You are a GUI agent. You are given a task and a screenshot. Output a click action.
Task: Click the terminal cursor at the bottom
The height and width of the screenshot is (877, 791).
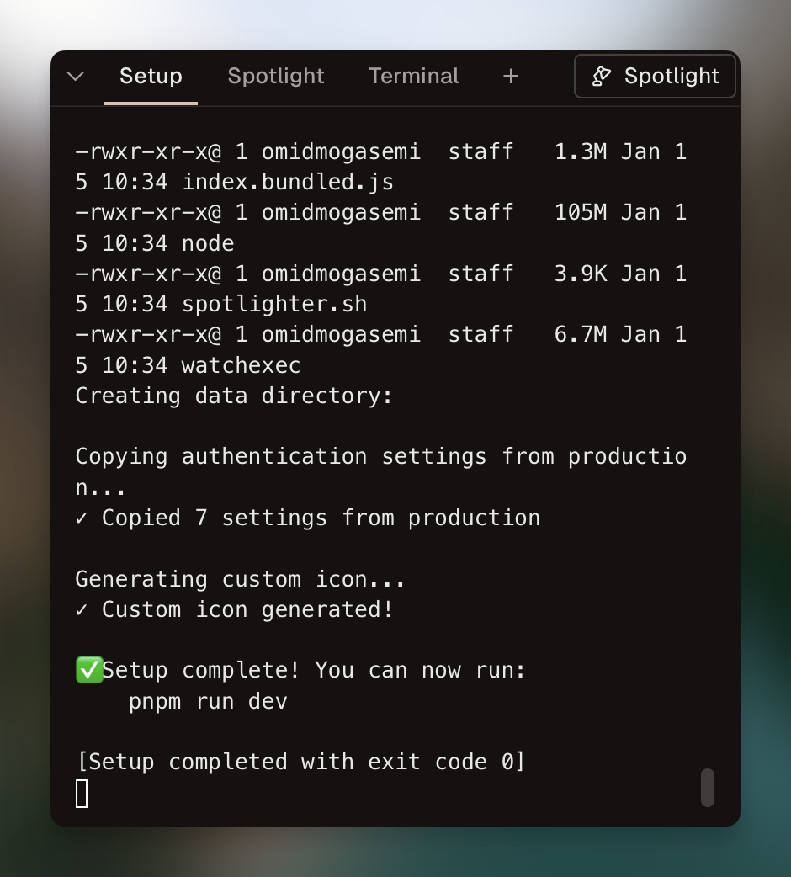(82, 794)
